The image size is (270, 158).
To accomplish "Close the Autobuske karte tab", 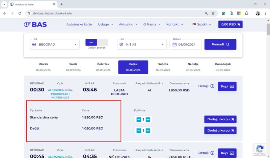I will click(54, 4).
